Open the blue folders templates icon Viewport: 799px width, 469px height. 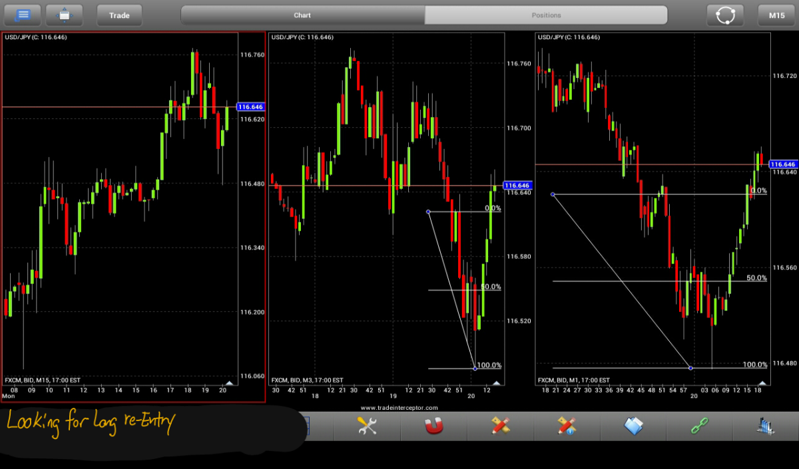click(x=634, y=426)
